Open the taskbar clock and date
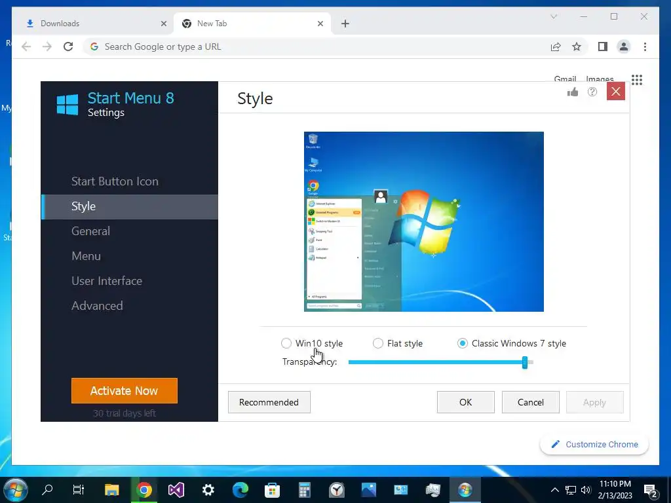Viewport: 671px width, 503px height. (x=615, y=490)
